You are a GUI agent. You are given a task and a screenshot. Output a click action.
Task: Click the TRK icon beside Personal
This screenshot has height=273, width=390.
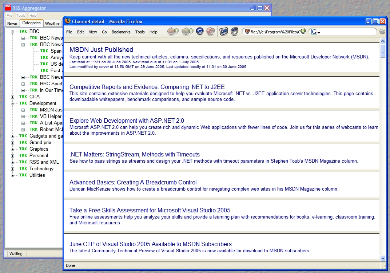pos(23,155)
